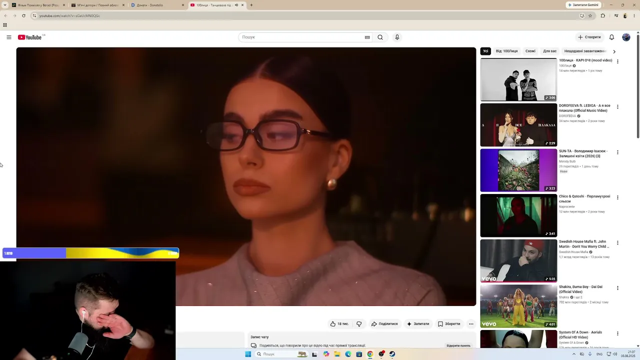Screen dimensions: 640x360
Task: Open options for System Of A Down video
Action: 617,333
